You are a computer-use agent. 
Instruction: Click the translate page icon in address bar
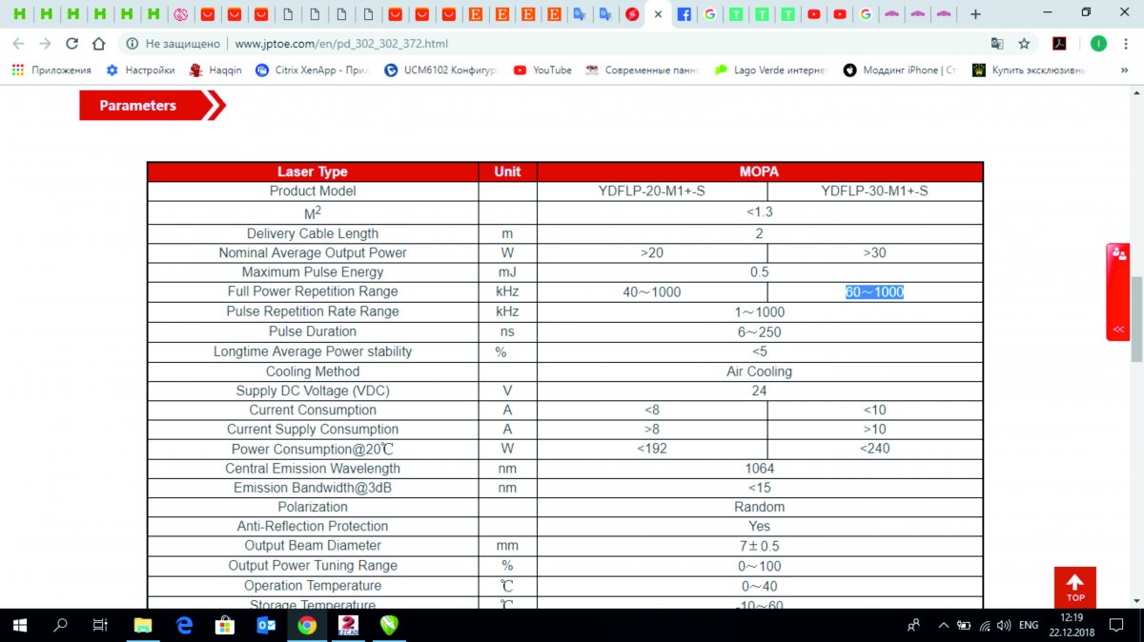coord(997,44)
